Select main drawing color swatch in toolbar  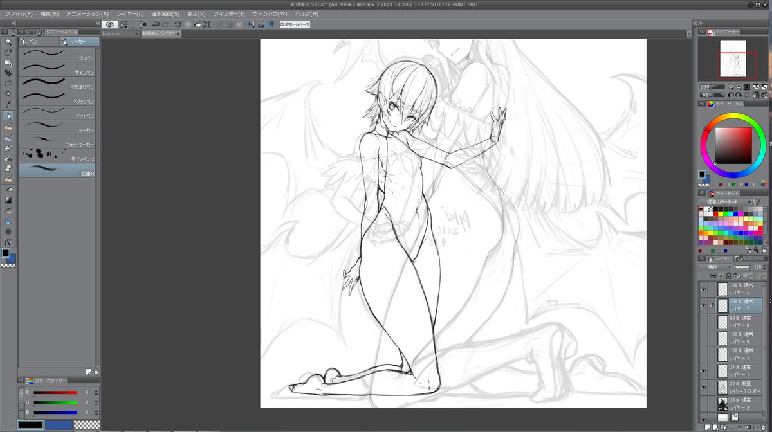[x=5, y=253]
